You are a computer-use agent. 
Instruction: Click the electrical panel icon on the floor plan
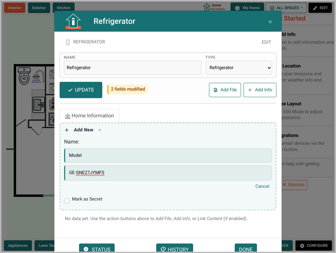(52, 119)
